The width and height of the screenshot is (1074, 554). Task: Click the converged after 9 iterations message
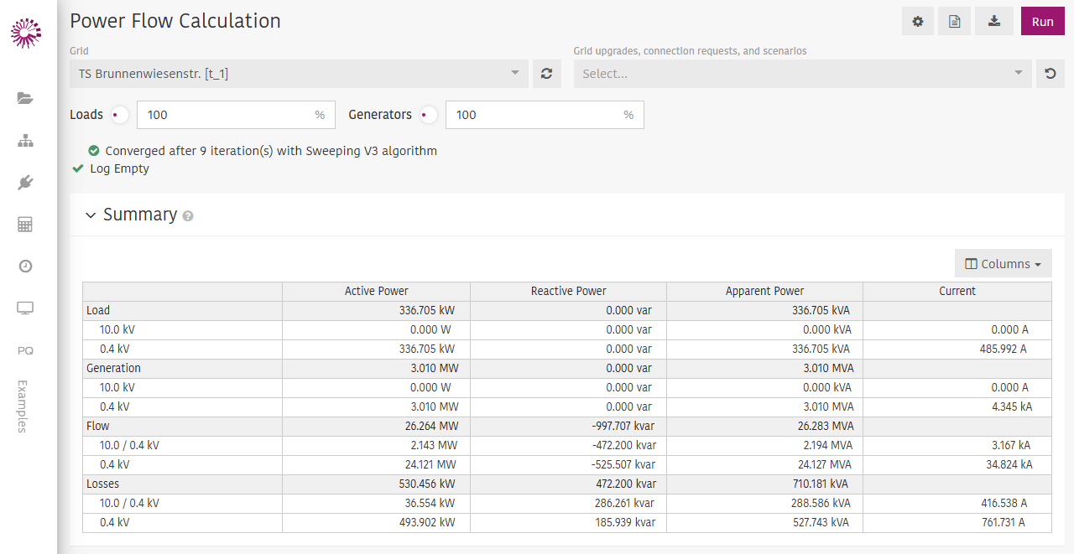tap(271, 151)
